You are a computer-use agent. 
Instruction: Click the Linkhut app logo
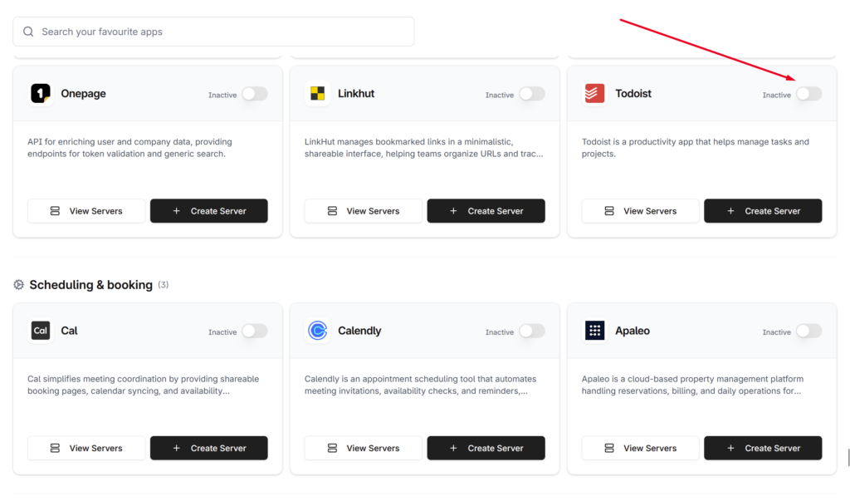pos(318,93)
